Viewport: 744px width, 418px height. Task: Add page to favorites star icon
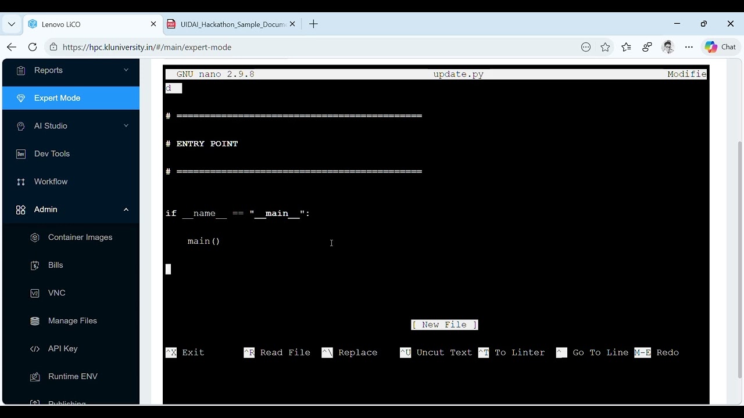tap(605, 47)
